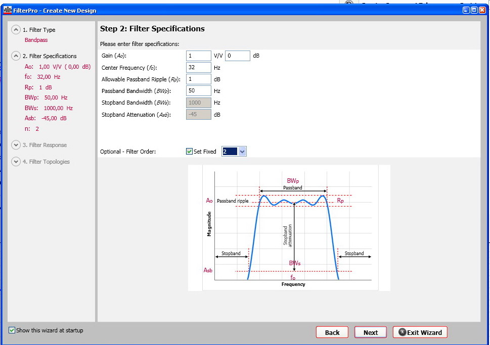Click the Passband Bandwidth input field
Viewport: 490px width, 345px height.
[x=198, y=90]
